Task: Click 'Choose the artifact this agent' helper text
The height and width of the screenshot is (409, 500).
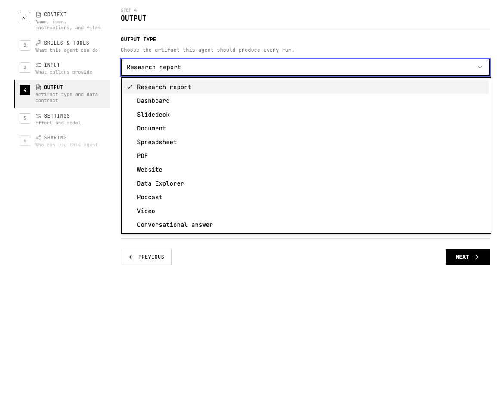Action: pos(207,50)
